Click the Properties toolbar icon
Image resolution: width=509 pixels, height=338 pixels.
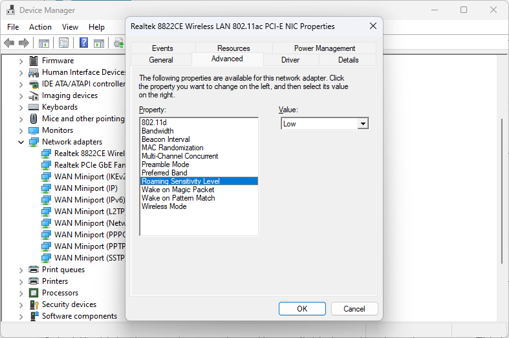click(x=63, y=43)
